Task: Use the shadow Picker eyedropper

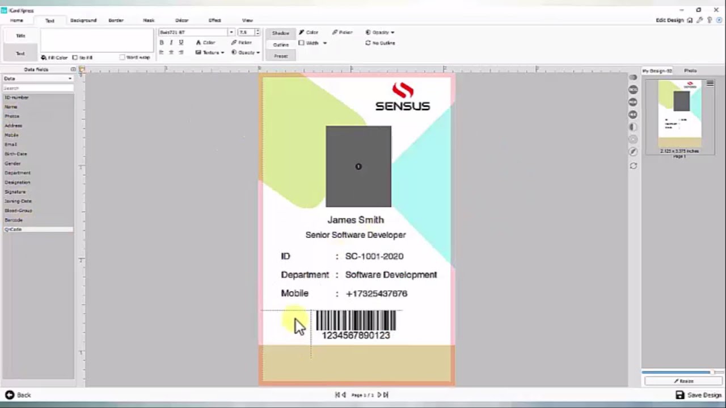Action: coord(335,32)
